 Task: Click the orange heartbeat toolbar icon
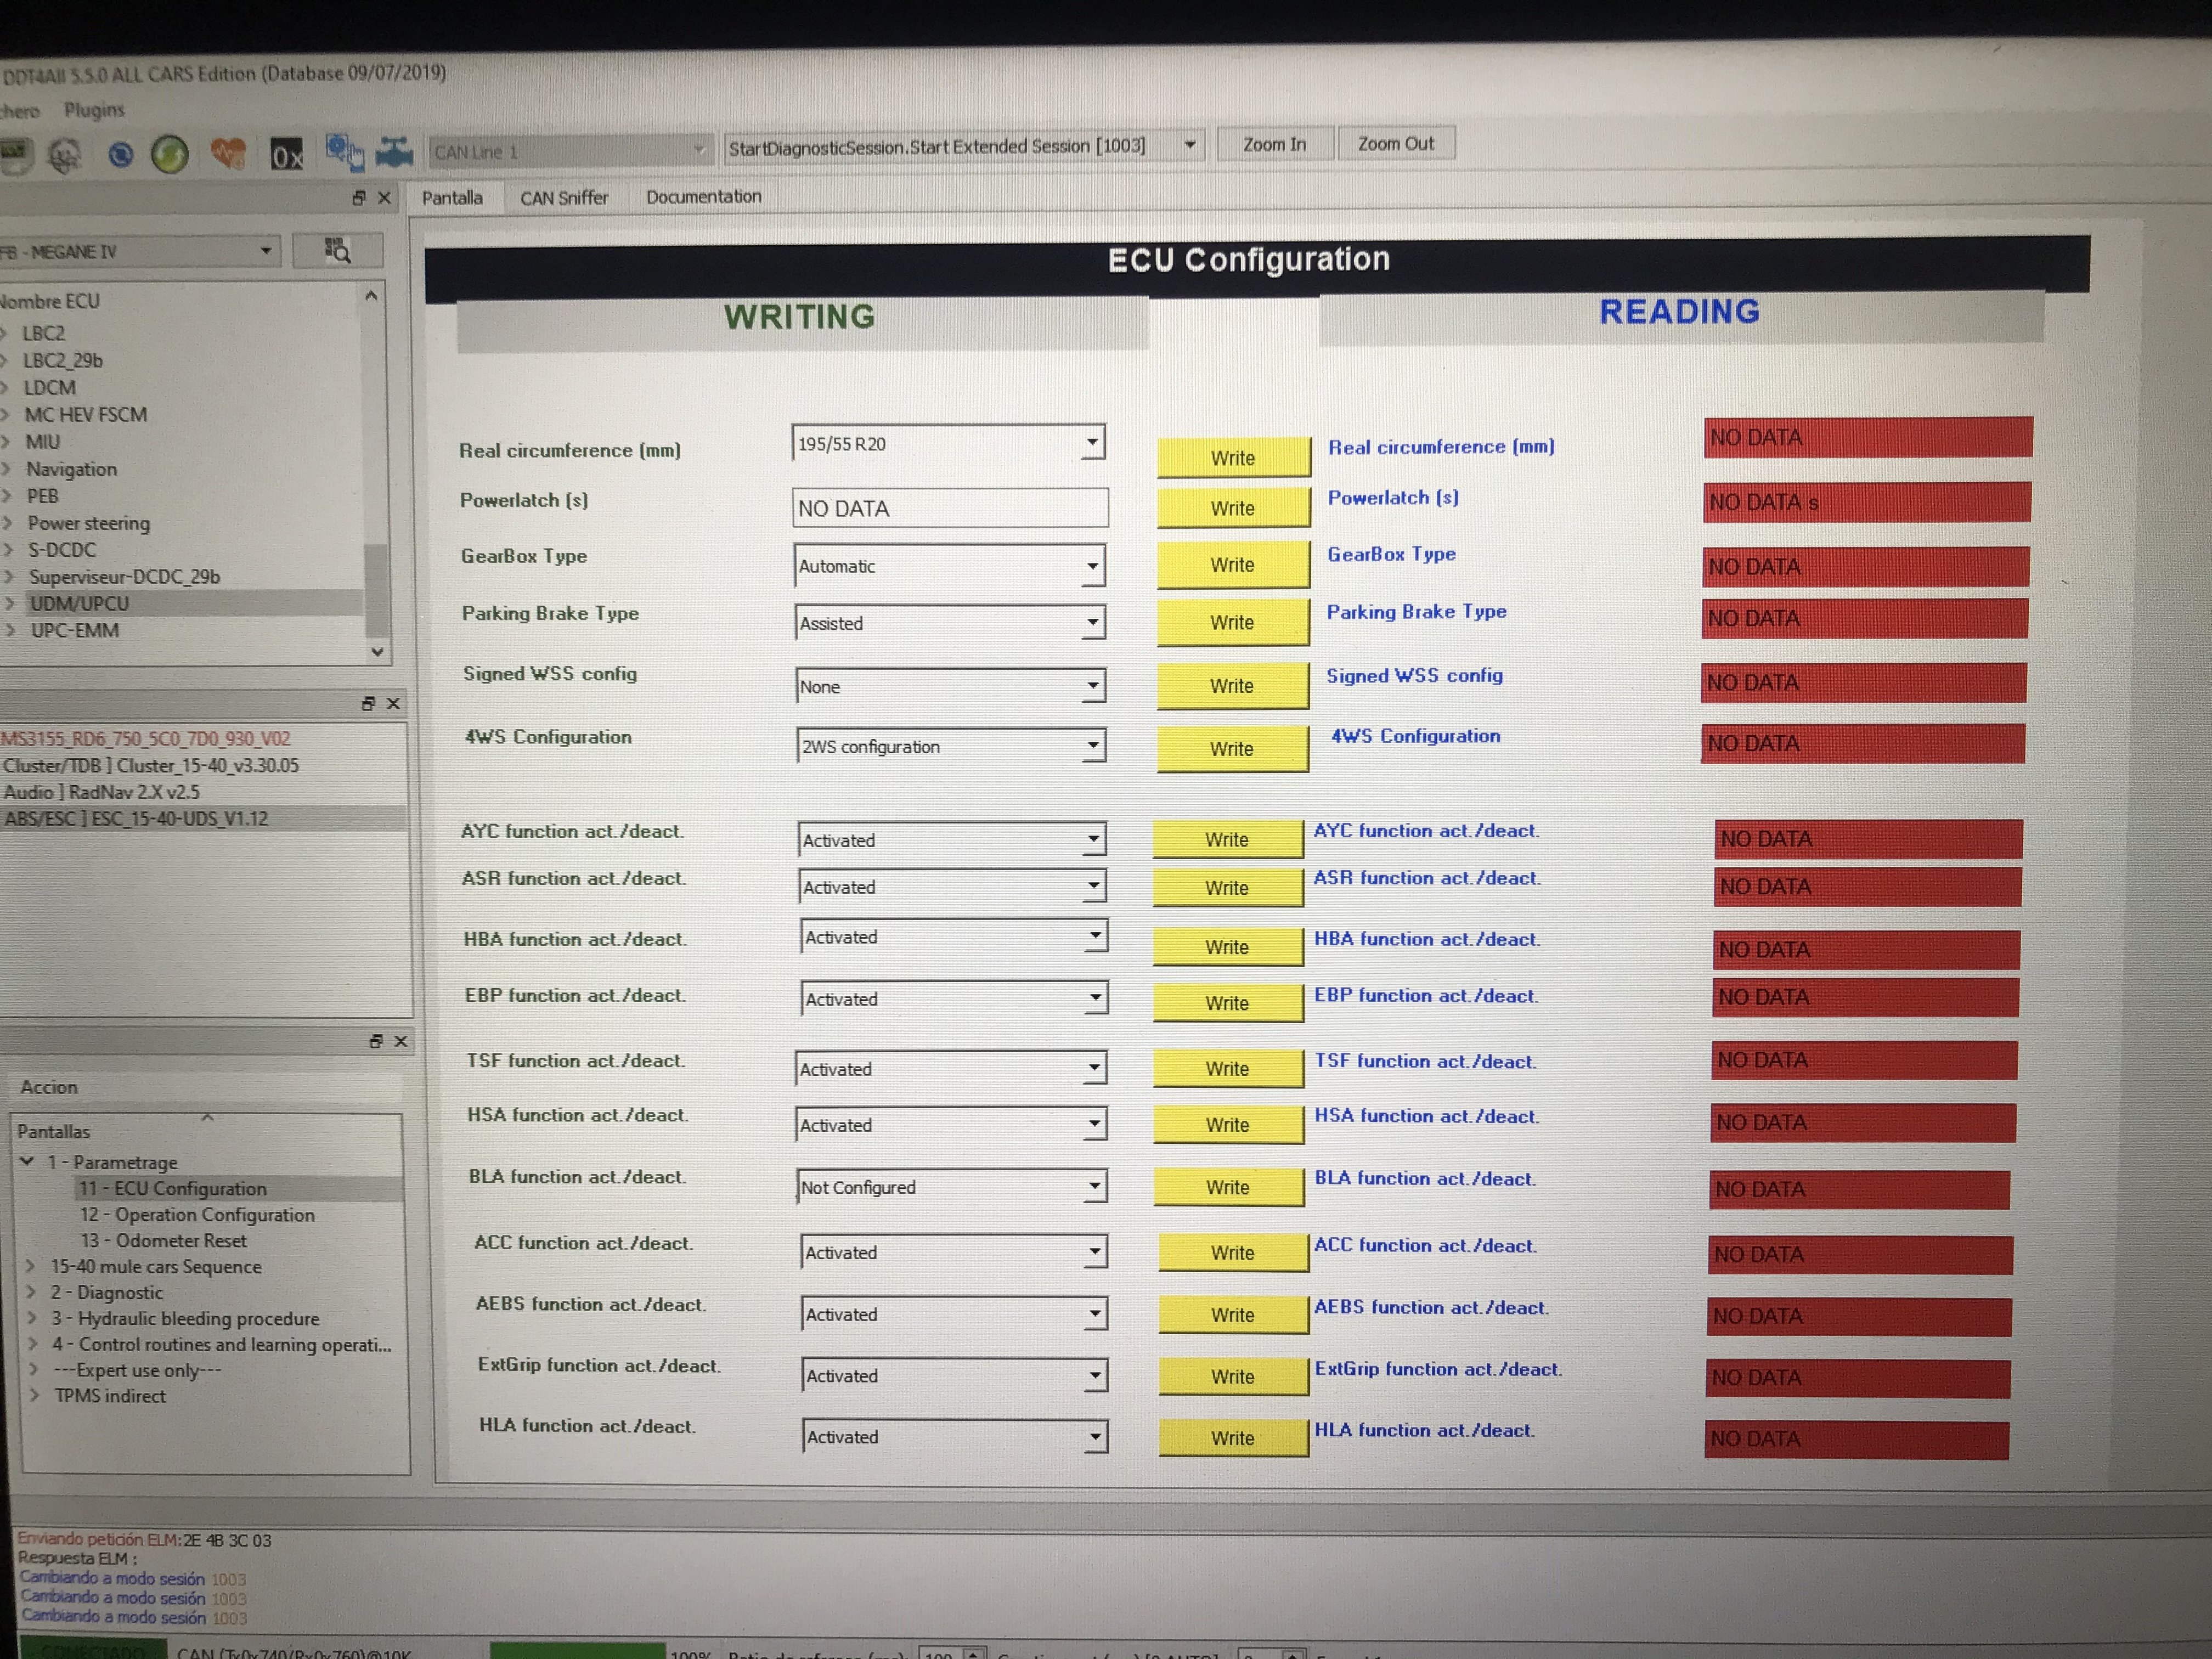point(229,153)
